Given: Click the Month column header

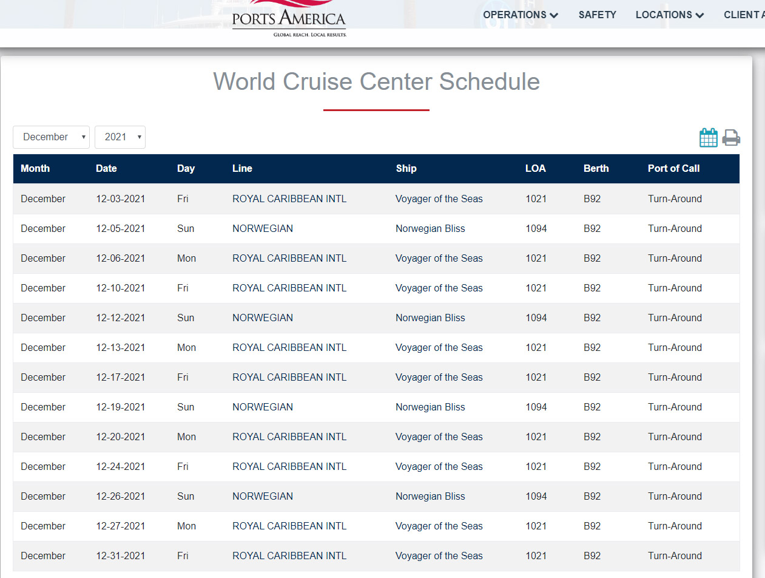Looking at the screenshot, I should pyautogui.click(x=35, y=169).
